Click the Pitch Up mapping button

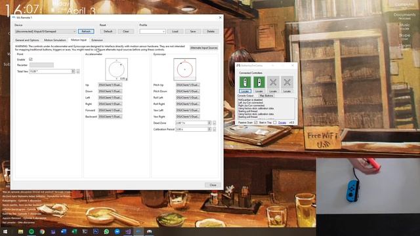tap(188, 85)
